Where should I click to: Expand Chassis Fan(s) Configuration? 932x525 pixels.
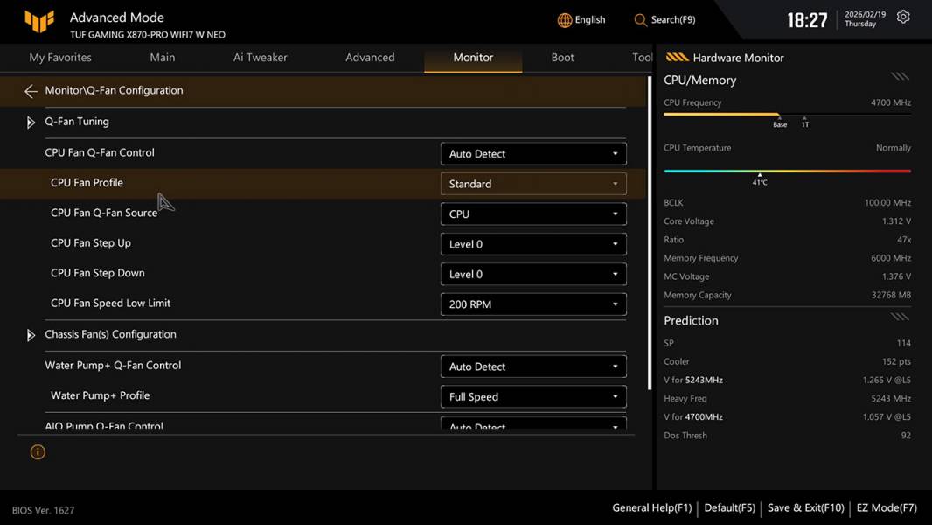coord(31,335)
